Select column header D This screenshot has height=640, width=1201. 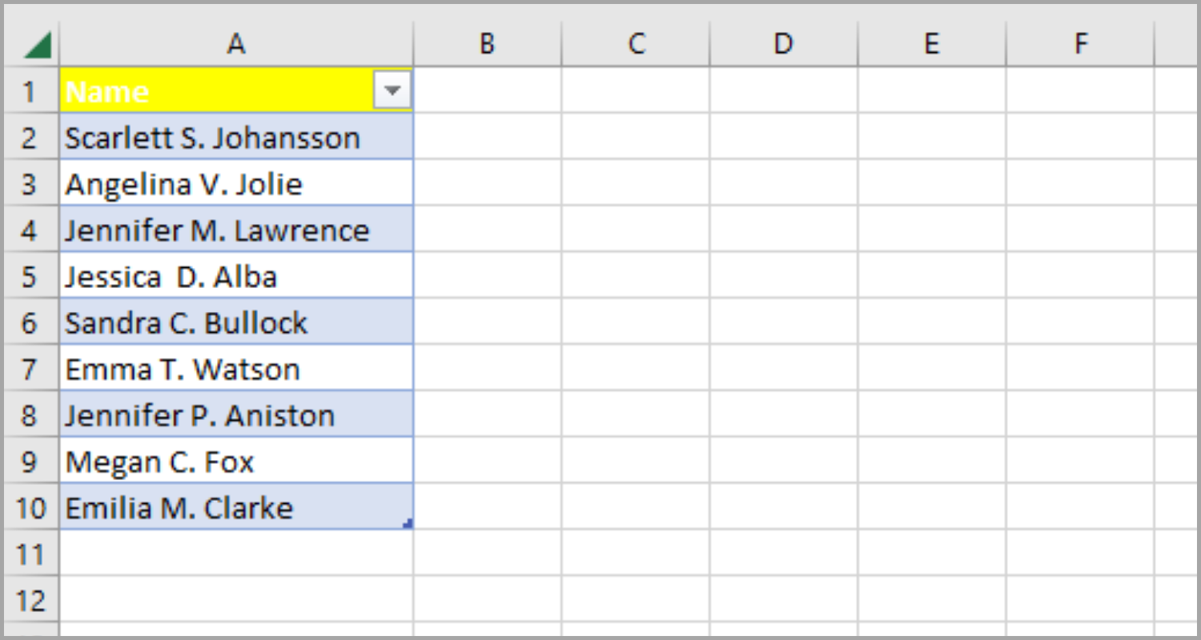pyautogui.click(x=782, y=44)
